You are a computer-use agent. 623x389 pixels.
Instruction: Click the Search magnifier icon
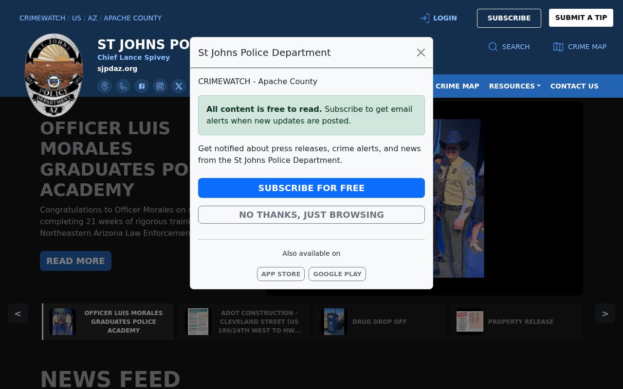[493, 47]
